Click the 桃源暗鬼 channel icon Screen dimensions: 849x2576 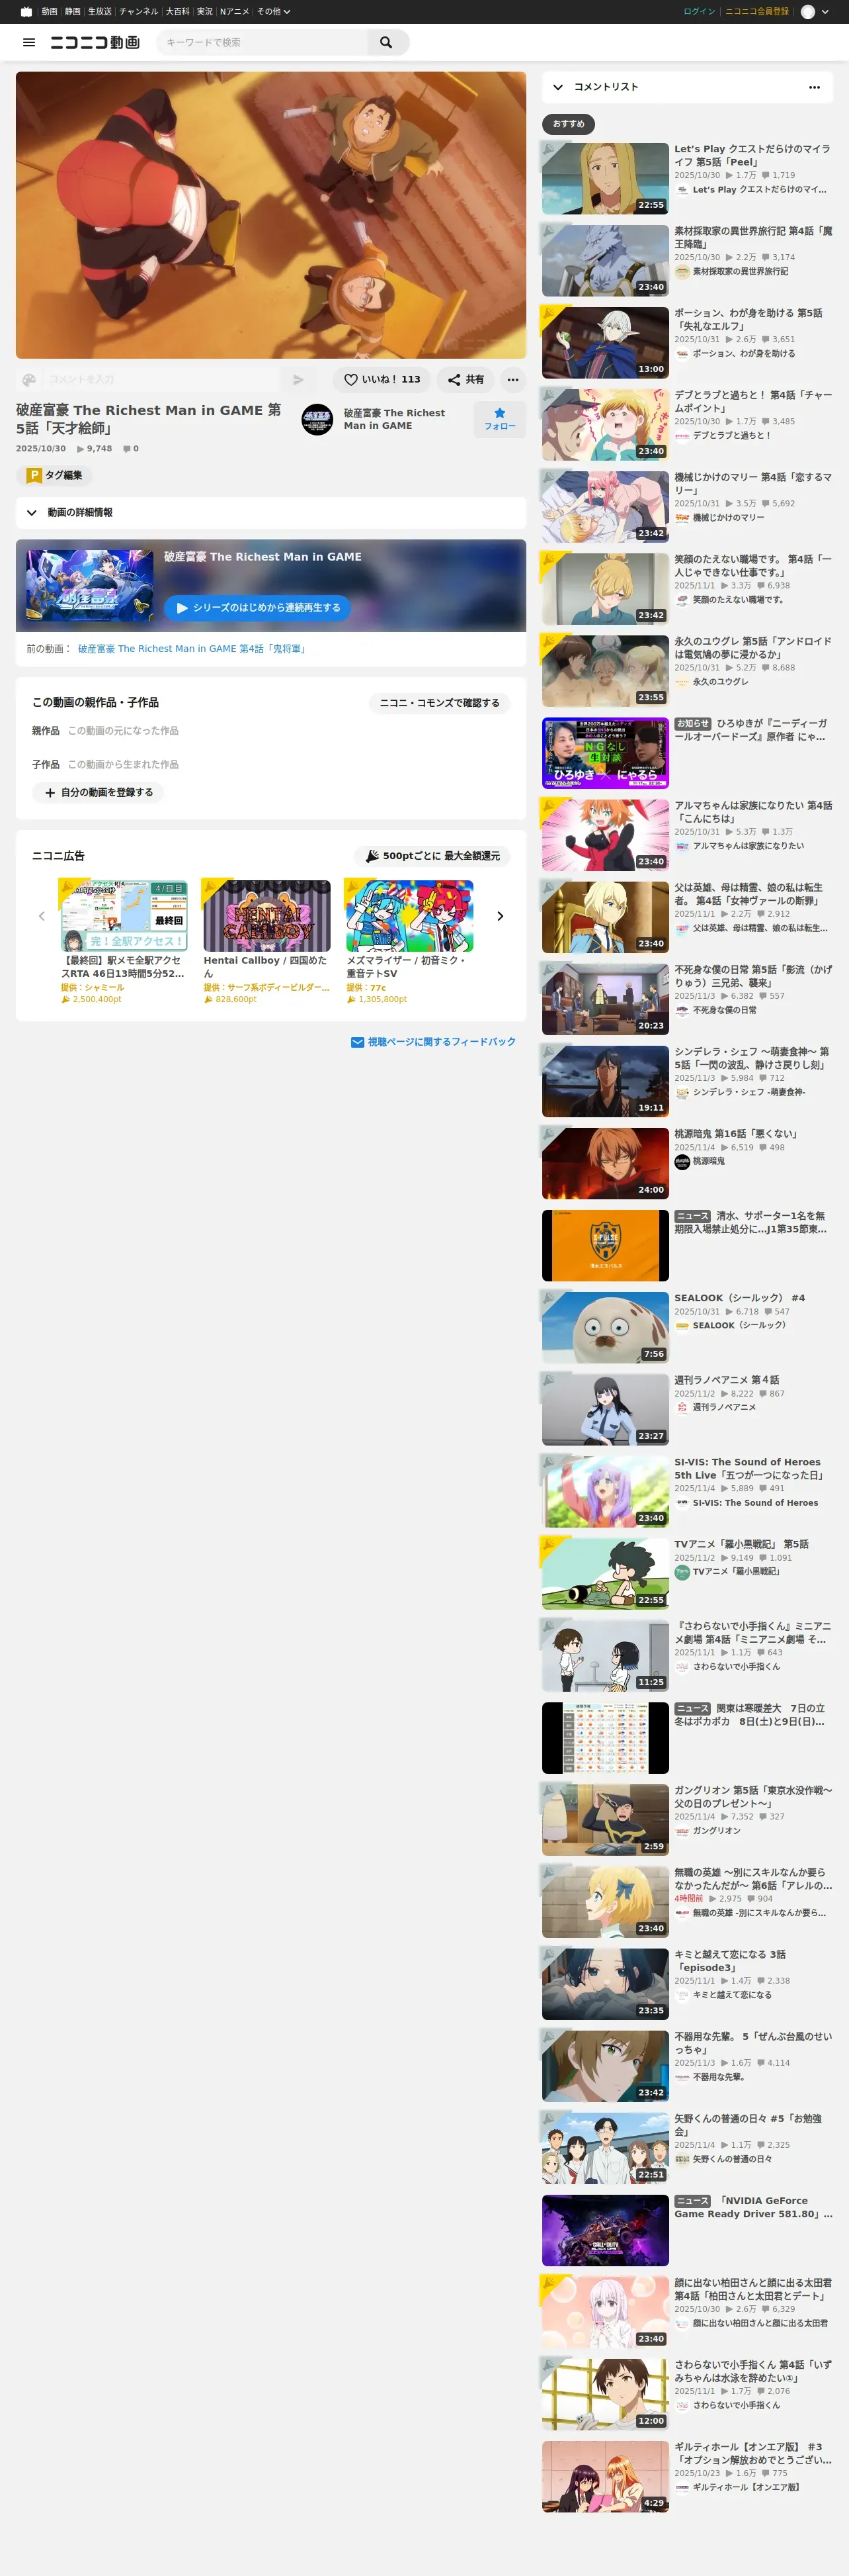682,1161
